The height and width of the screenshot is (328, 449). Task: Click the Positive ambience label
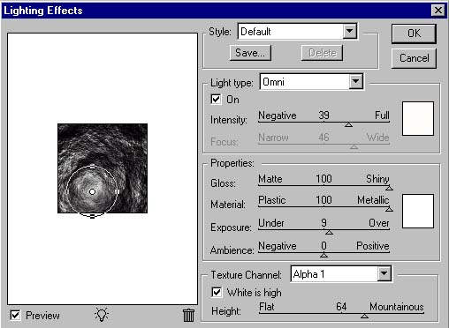(373, 246)
